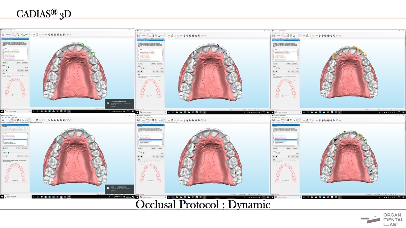
Task: Toggle Protrusion/Retrusion checkbox in top-left window
Action: click(x=3, y=50)
